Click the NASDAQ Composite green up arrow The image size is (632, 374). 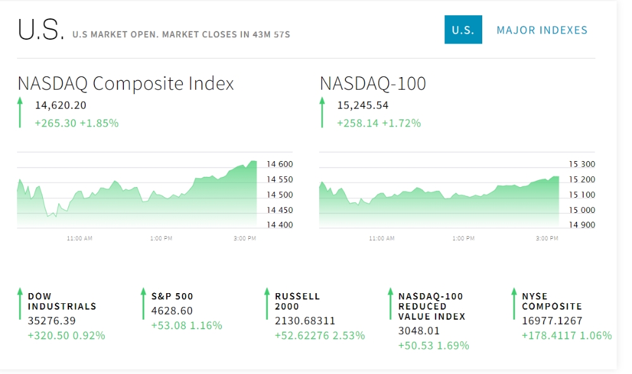point(20,112)
